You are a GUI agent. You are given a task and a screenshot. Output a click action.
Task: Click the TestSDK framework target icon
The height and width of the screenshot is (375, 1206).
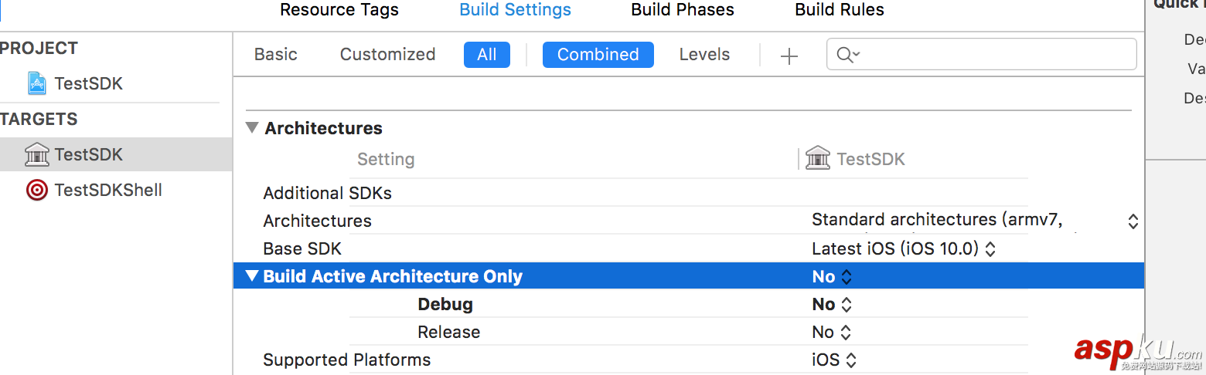pyautogui.click(x=36, y=154)
